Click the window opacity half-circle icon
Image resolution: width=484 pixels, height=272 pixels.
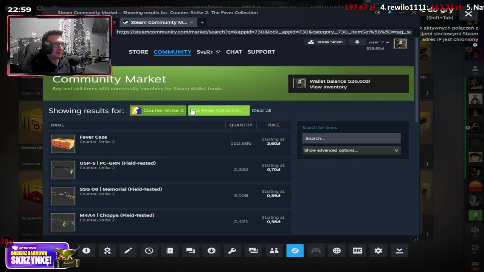point(377,12)
